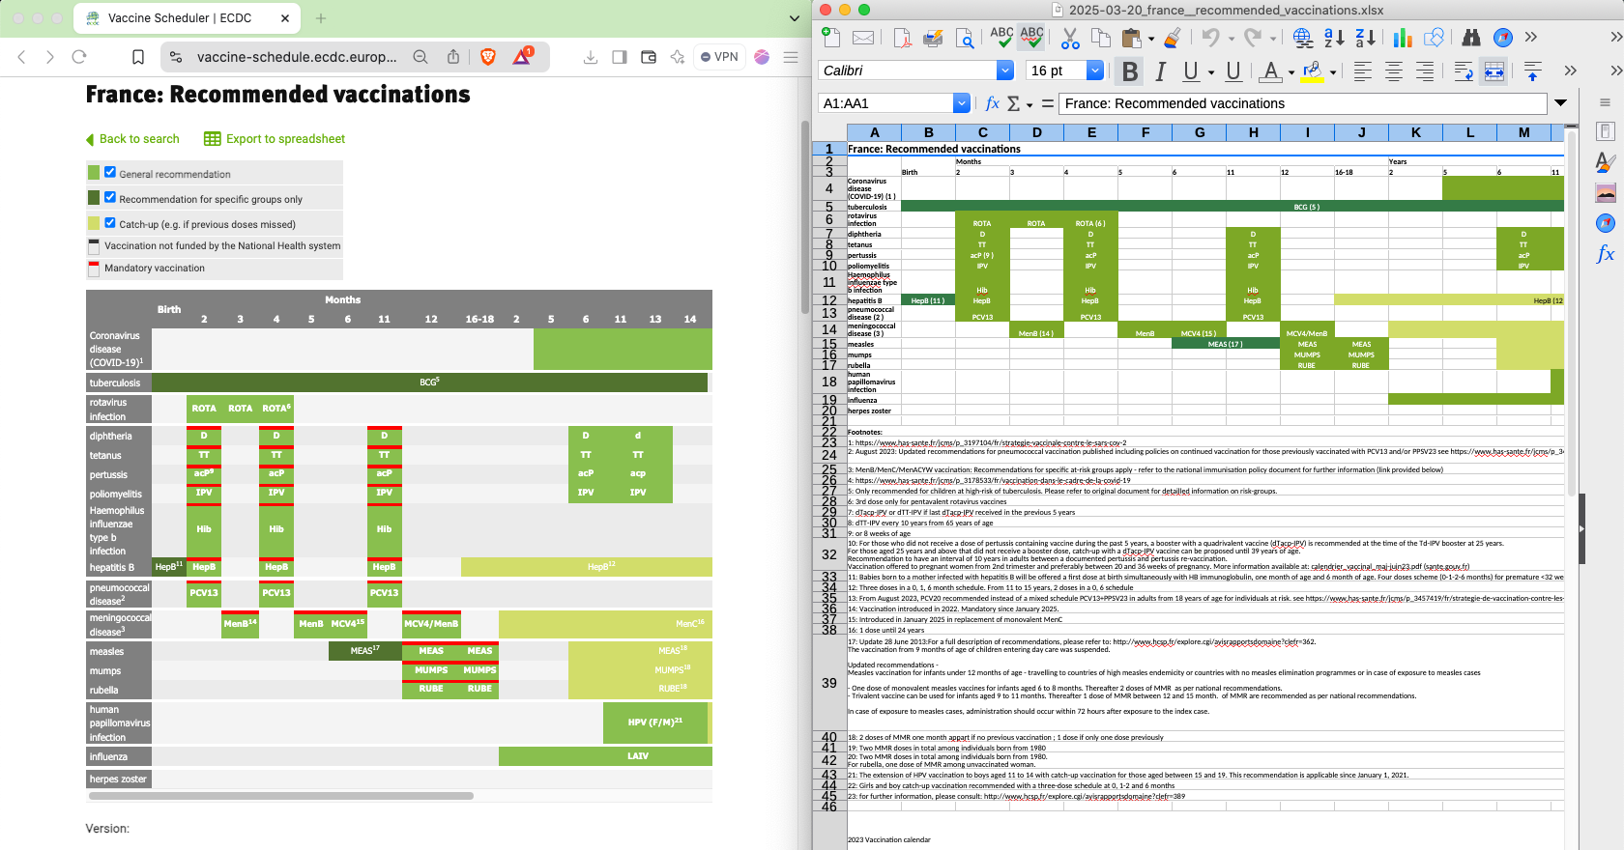Click Brave Rewards triangle icon
The image size is (1624, 850).
pyautogui.click(x=522, y=57)
